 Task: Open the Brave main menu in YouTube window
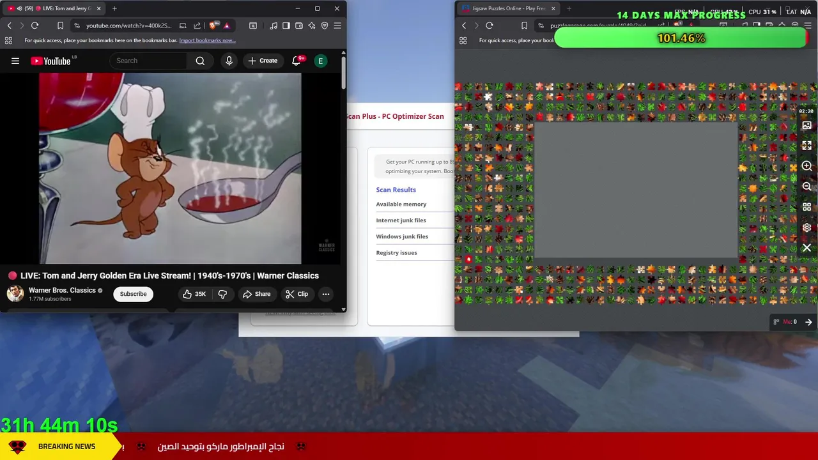pyautogui.click(x=337, y=26)
